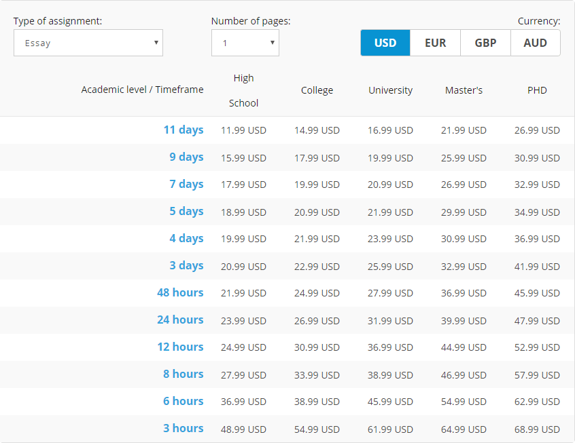Switch currency to GBP
Viewport: 575px width, 443px height.
click(485, 43)
